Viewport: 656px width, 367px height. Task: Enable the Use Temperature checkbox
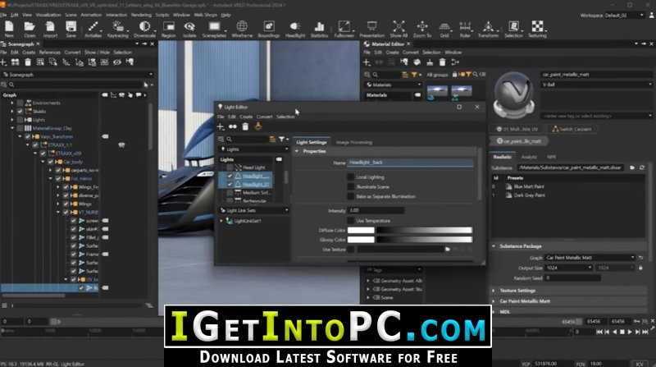click(351, 220)
